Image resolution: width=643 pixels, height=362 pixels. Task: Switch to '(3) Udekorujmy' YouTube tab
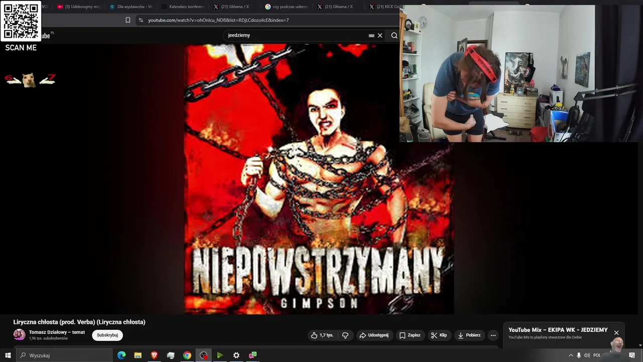pos(78,7)
